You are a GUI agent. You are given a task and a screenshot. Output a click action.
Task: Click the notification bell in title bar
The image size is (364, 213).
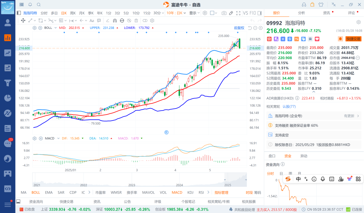30,5
